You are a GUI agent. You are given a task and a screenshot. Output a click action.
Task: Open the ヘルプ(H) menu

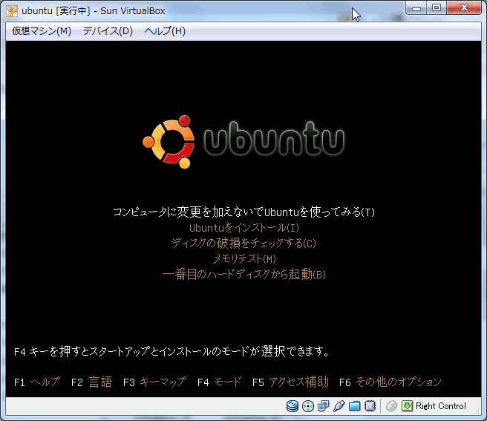[165, 31]
